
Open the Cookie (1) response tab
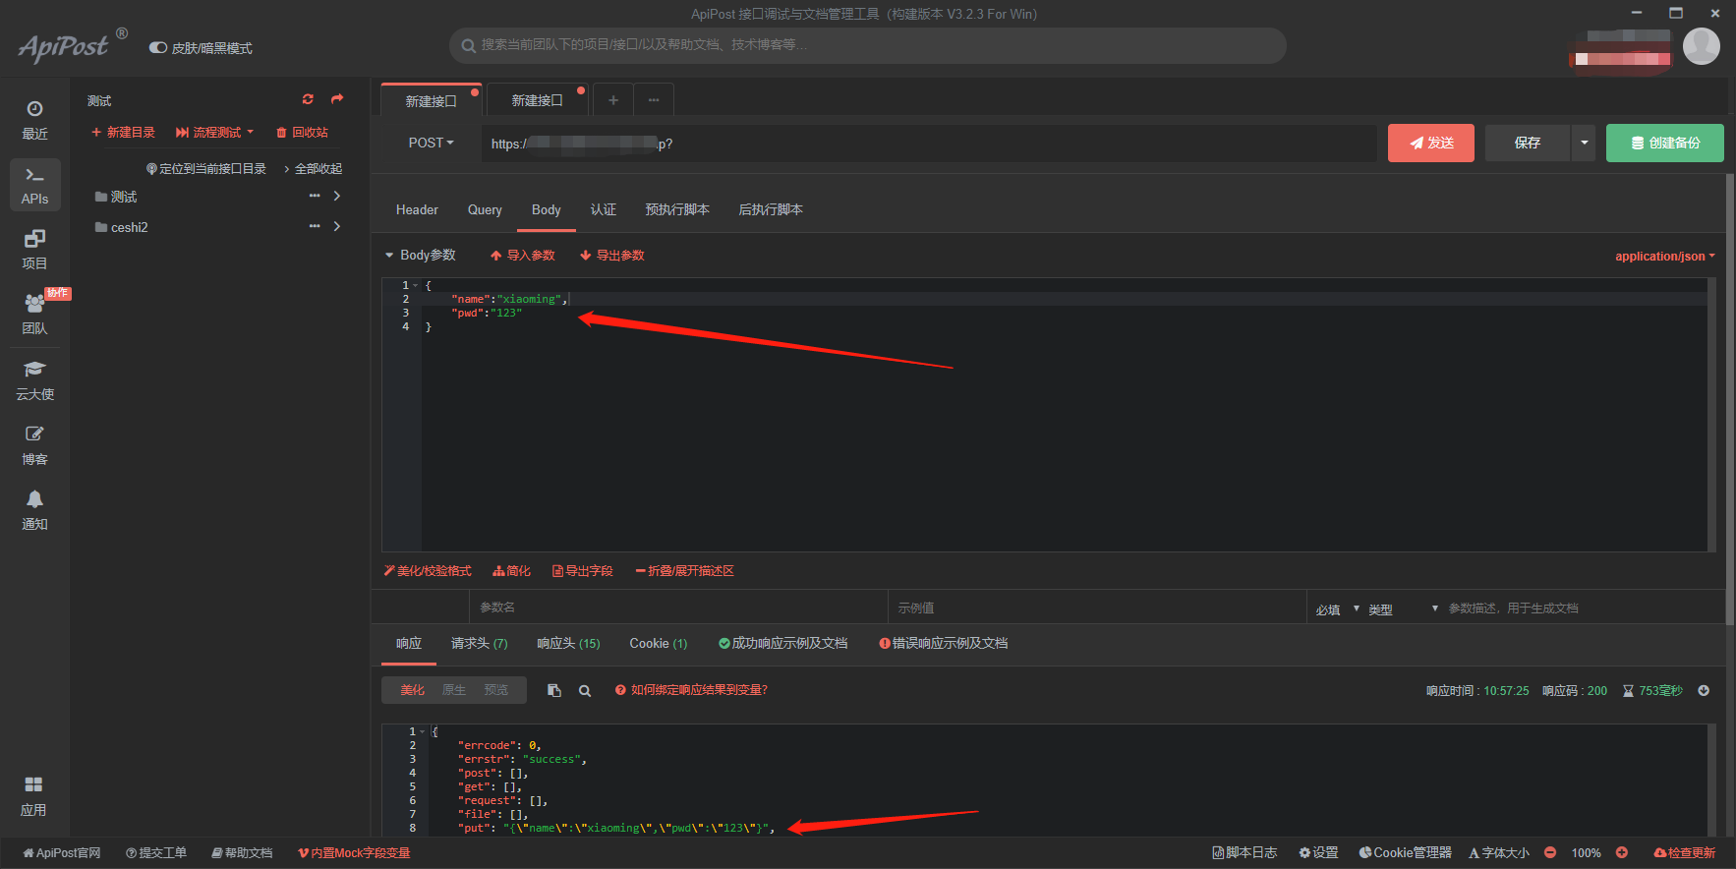659,643
